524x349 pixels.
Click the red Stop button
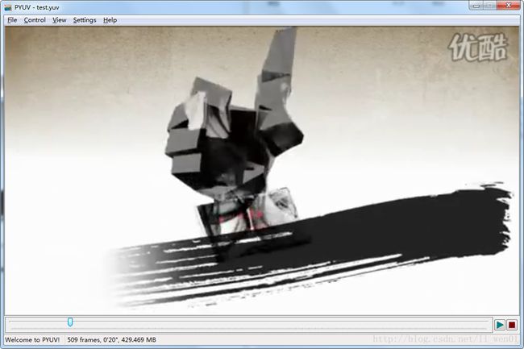[512, 325]
